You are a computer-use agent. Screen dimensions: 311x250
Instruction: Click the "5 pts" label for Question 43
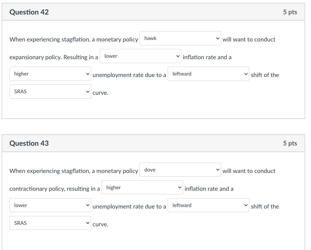290,143
